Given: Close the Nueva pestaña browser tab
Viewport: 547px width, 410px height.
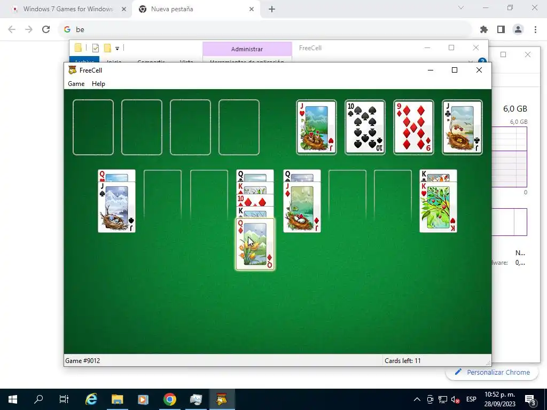Looking at the screenshot, I should [x=251, y=10].
